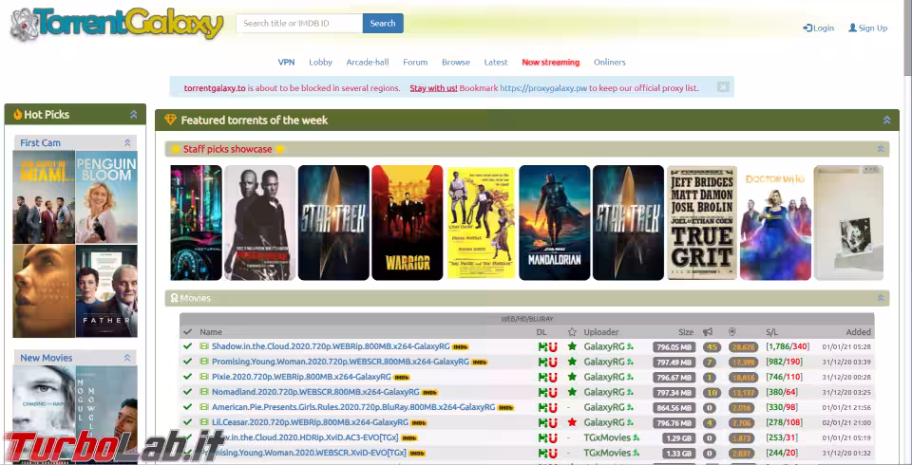Download torrent file for Promising.Young.Woman 720p WEBSCR
Viewport: 912px width, 465px height.
tap(542, 362)
